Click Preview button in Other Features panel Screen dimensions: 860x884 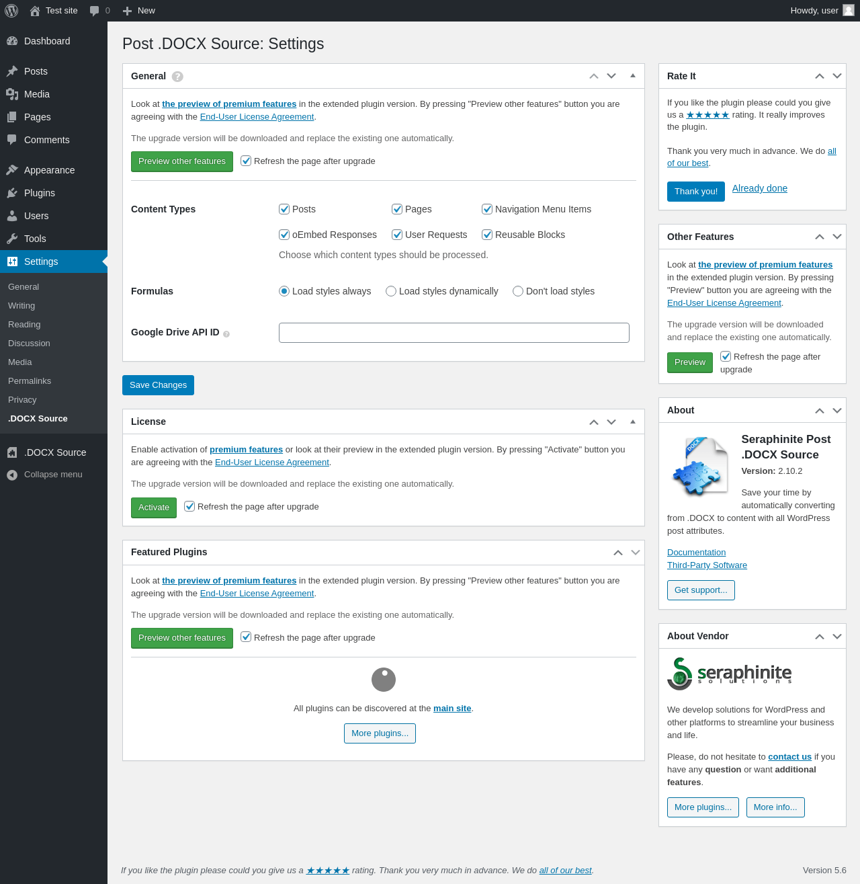coord(690,362)
